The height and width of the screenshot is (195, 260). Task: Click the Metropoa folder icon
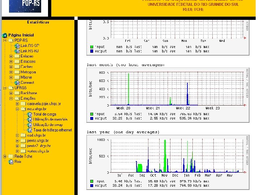coord(17,72)
